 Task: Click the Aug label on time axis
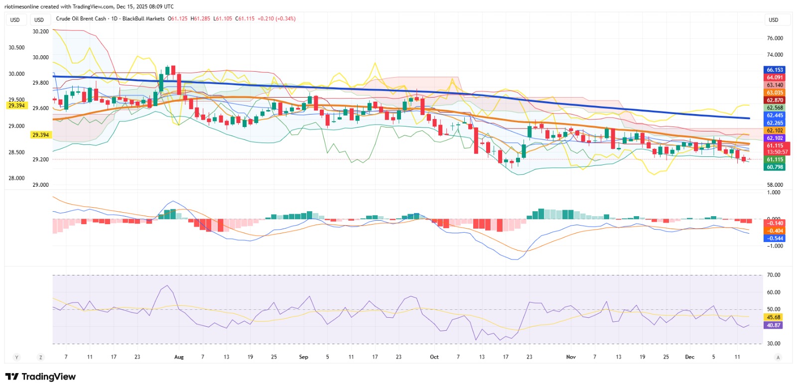point(179,357)
